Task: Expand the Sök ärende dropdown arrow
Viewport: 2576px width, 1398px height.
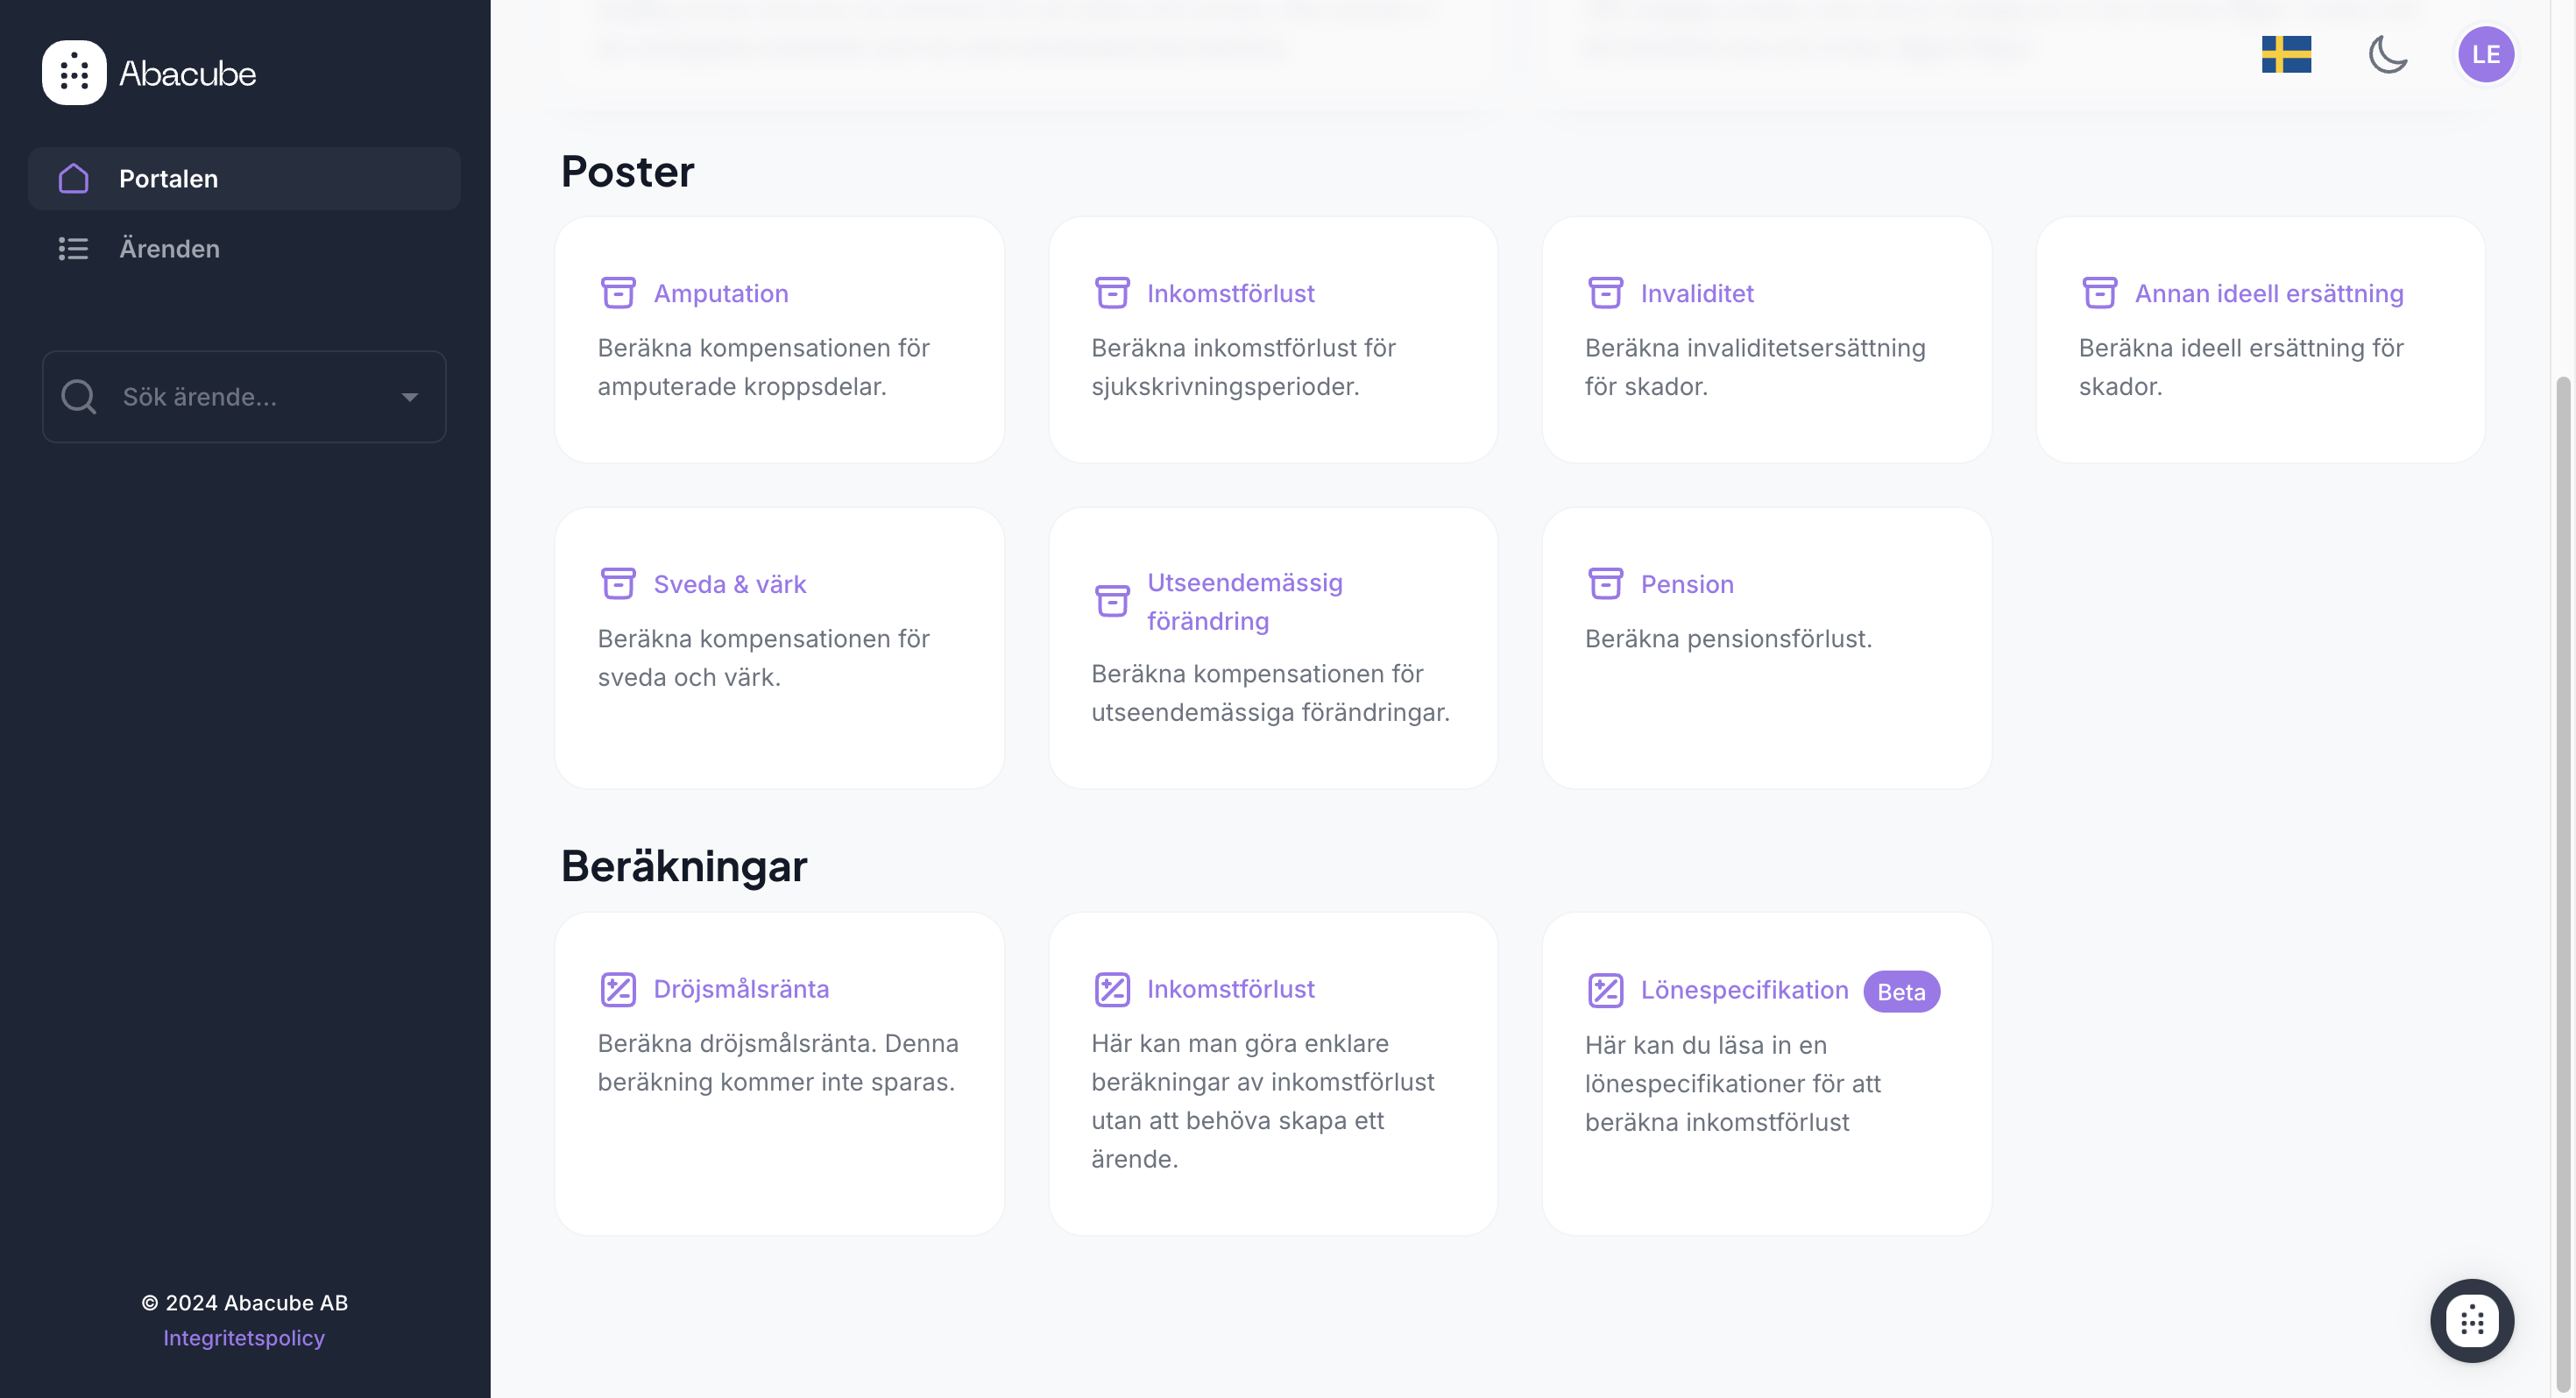Action: 409,397
